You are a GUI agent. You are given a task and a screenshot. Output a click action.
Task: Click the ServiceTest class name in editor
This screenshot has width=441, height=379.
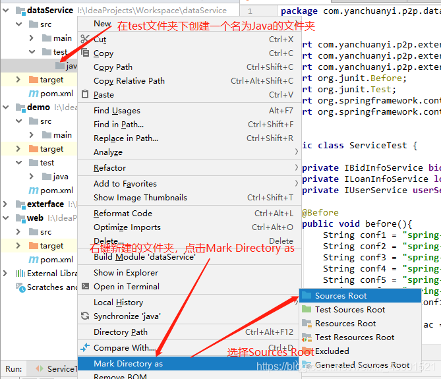(x=378, y=146)
